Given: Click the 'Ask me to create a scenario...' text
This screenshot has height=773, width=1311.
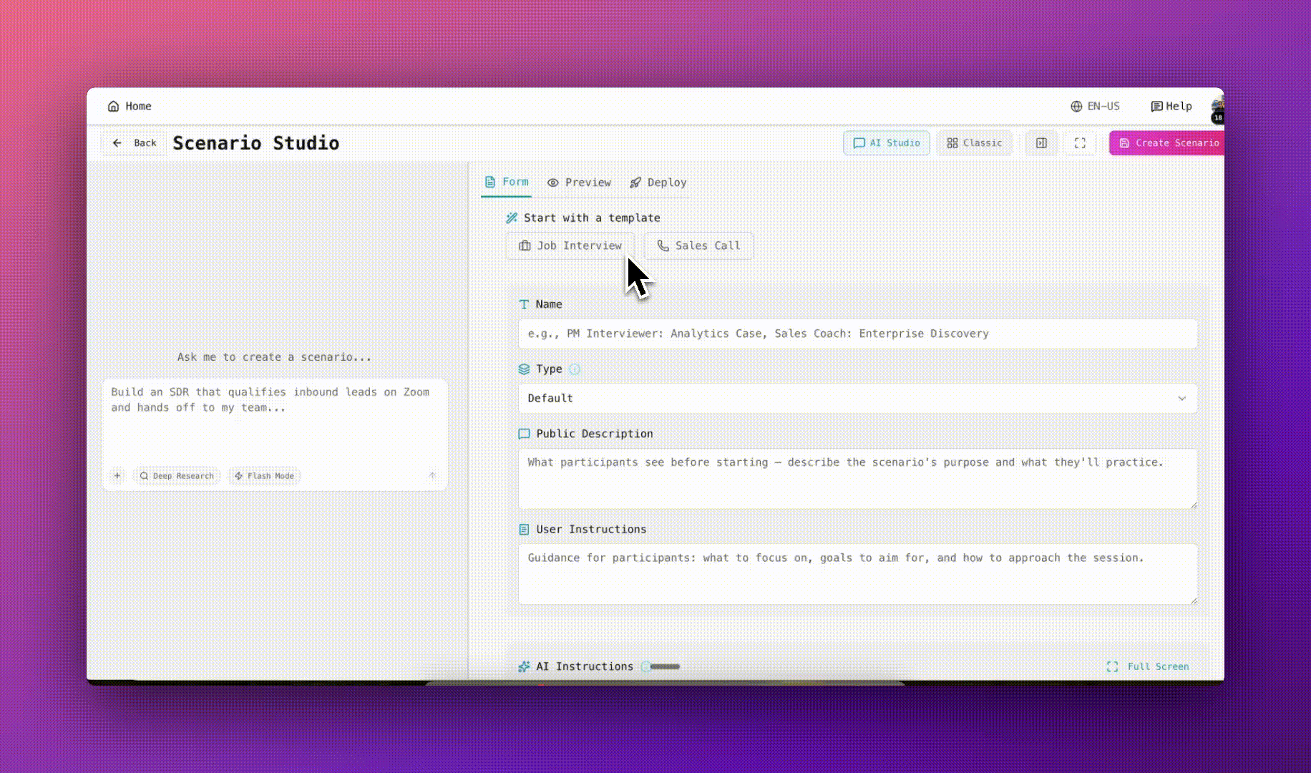Looking at the screenshot, I should click(275, 357).
